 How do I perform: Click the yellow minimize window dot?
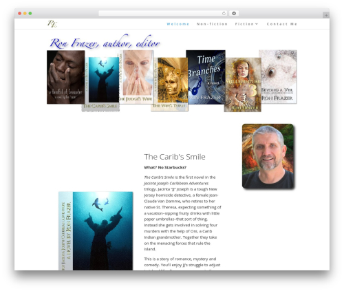click(x=25, y=13)
